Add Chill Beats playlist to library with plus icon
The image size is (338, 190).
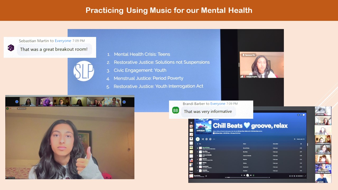(x=206, y=139)
